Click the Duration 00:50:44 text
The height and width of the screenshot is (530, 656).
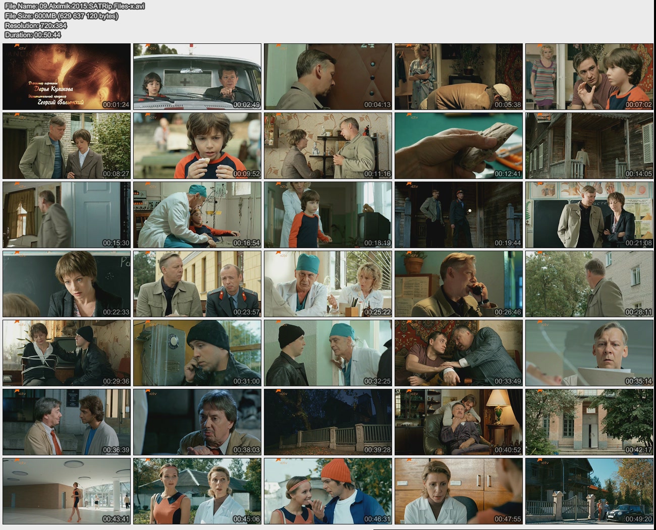[33, 35]
